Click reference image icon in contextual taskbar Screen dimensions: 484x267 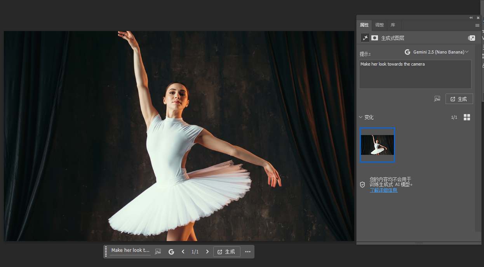click(x=158, y=252)
